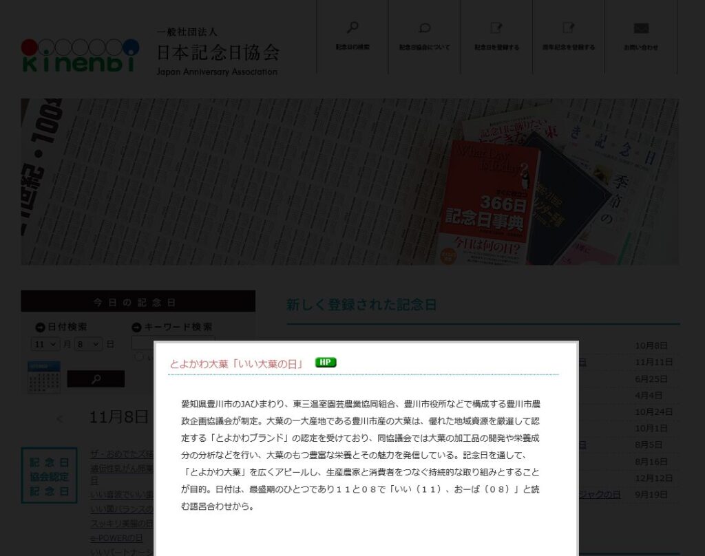Click the speech bubble 記念日協会について icon
The height and width of the screenshot is (556, 705).
click(x=424, y=28)
